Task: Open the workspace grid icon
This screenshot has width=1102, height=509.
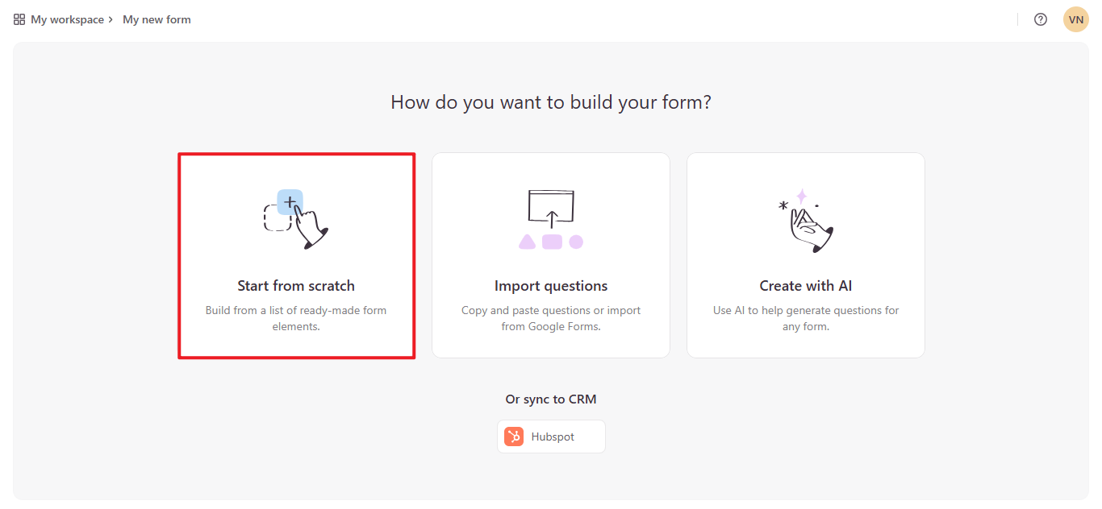Action: tap(18, 19)
